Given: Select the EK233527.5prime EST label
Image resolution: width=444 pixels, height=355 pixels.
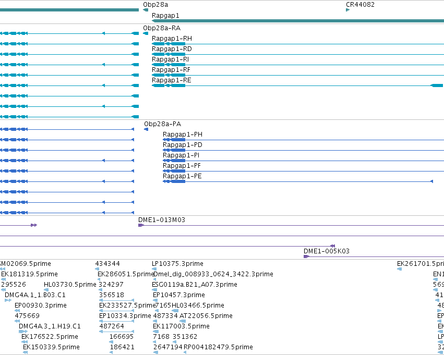Looking at the screenshot, I should click(127, 305).
